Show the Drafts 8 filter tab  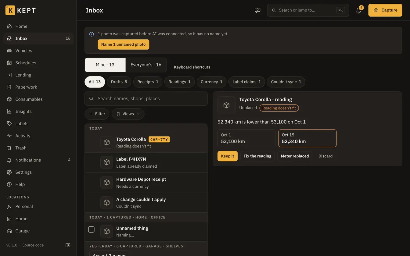(119, 82)
